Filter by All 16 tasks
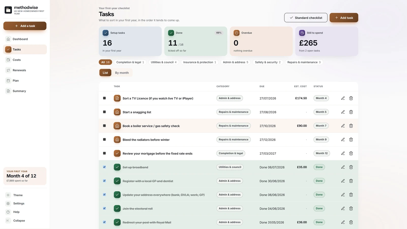Image resolution: width=407 pixels, height=229 pixels. tap(105, 62)
